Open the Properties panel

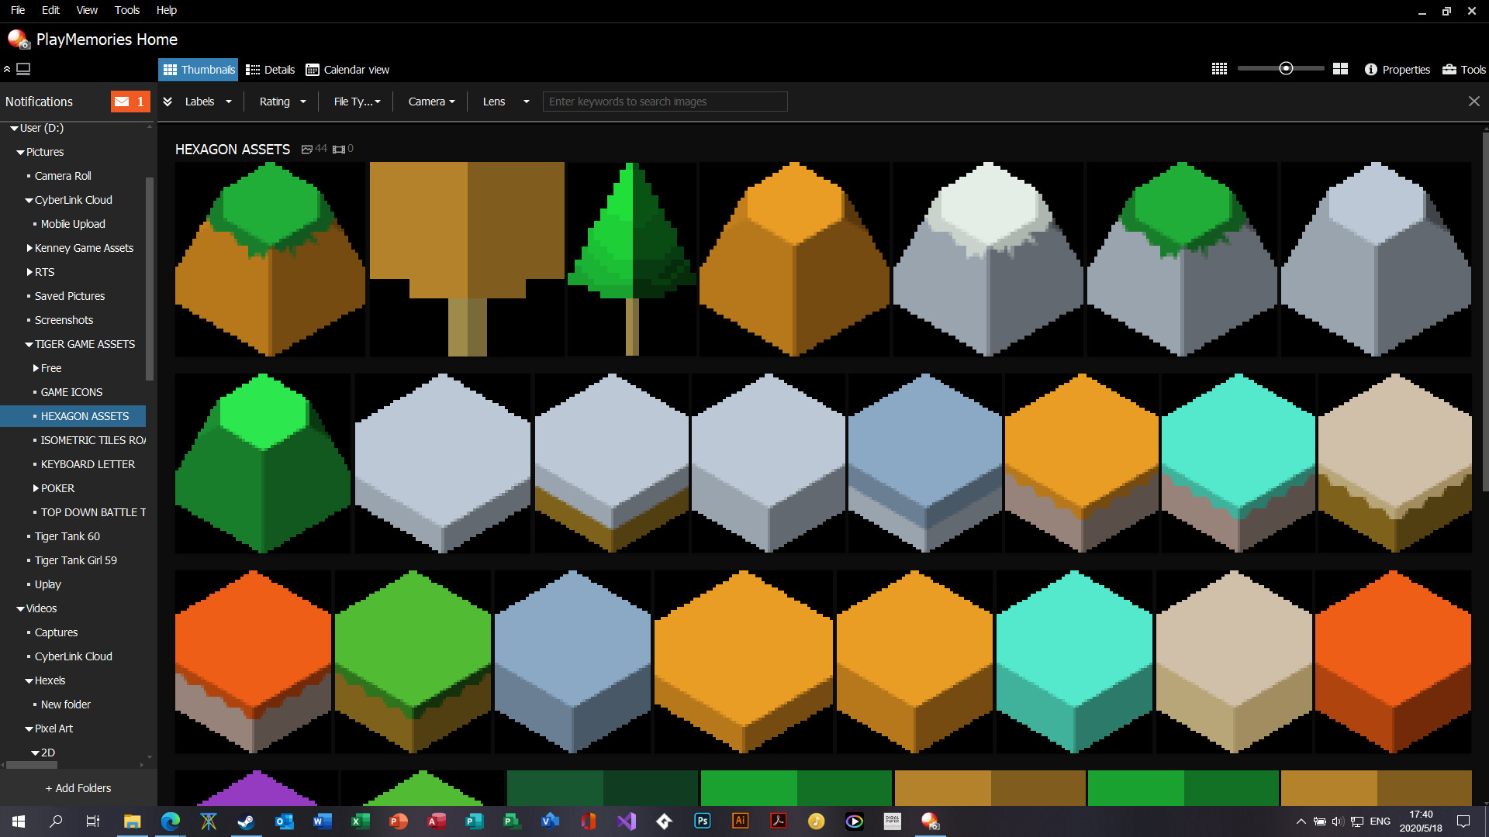(1397, 70)
